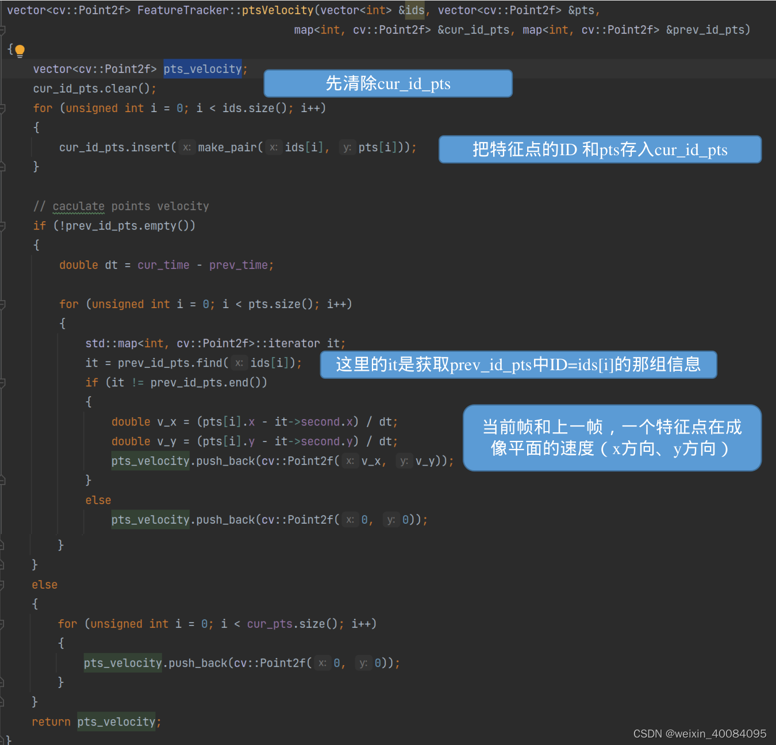
Task: Click the 'cur_id_pts.insert(' call
Action: coord(118,147)
